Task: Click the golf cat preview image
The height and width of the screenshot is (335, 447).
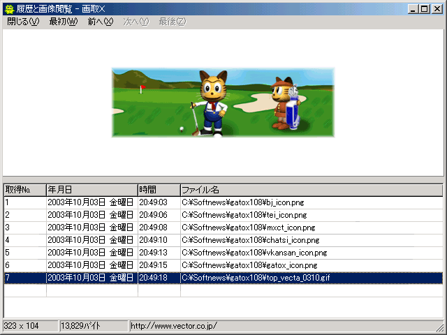Action: pos(223,103)
